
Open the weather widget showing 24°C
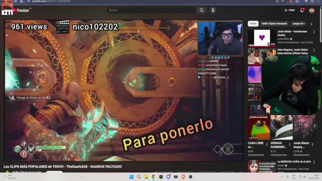click(10, 177)
